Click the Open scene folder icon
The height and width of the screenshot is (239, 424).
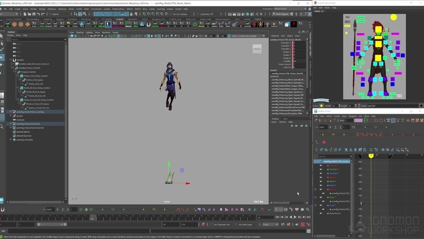pos(29,14)
